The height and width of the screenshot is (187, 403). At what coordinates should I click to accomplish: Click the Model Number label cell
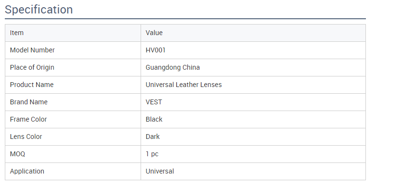73,50
